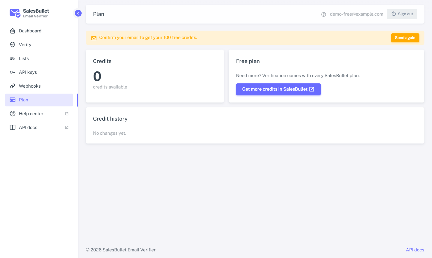
Task: Click the Verify shield icon
Action: tap(13, 45)
